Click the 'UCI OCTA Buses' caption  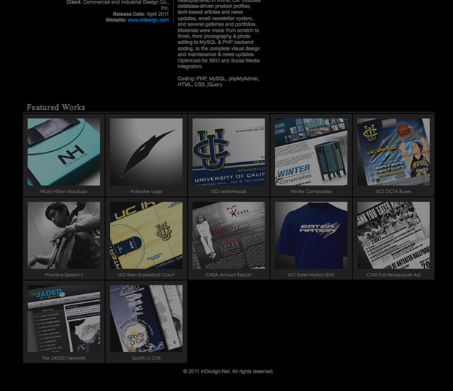click(394, 191)
